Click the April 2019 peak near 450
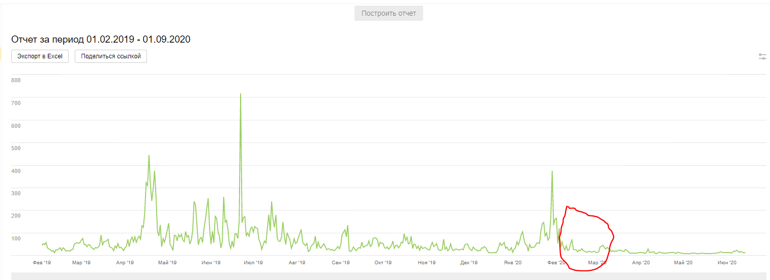770x280 pixels. [x=149, y=156]
